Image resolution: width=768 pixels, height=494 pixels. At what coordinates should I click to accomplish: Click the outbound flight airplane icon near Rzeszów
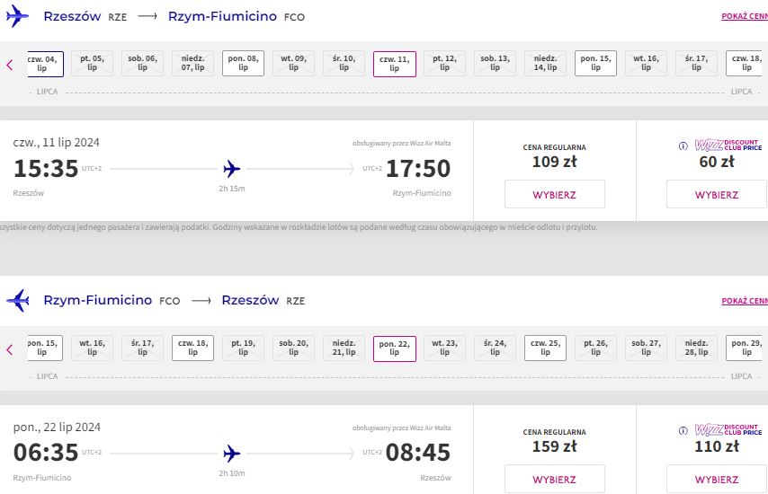click(17, 16)
